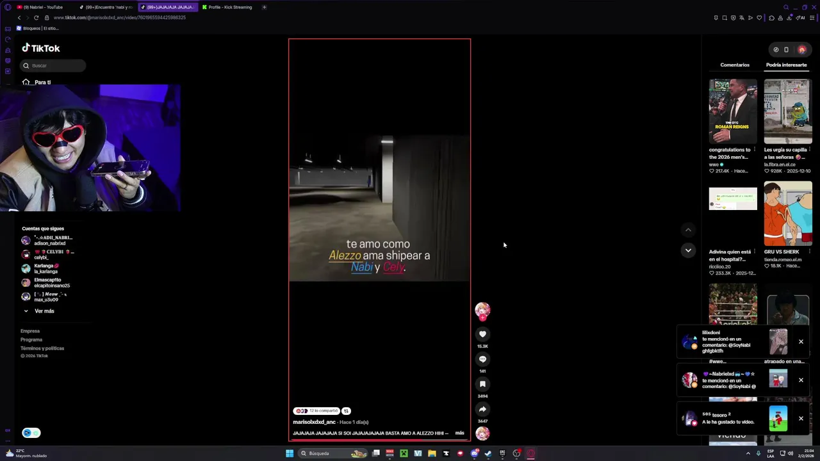Click the TikTok logo
The height and width of the screenshot is (461, 820).
point(41,48)
